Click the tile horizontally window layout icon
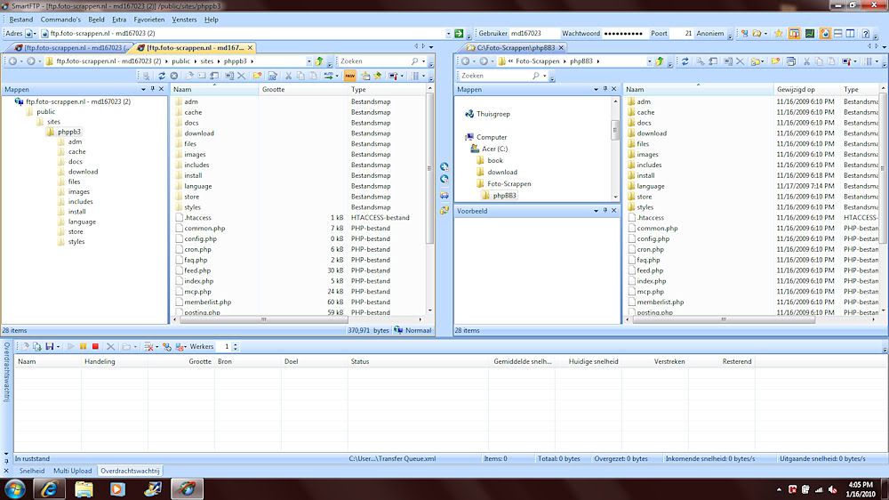The height and width of the screenshot is (500, 889). click(838, 34)
